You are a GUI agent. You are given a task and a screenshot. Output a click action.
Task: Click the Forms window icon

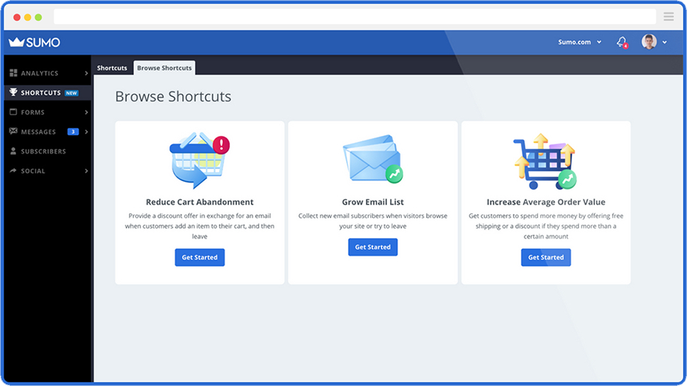13,112
